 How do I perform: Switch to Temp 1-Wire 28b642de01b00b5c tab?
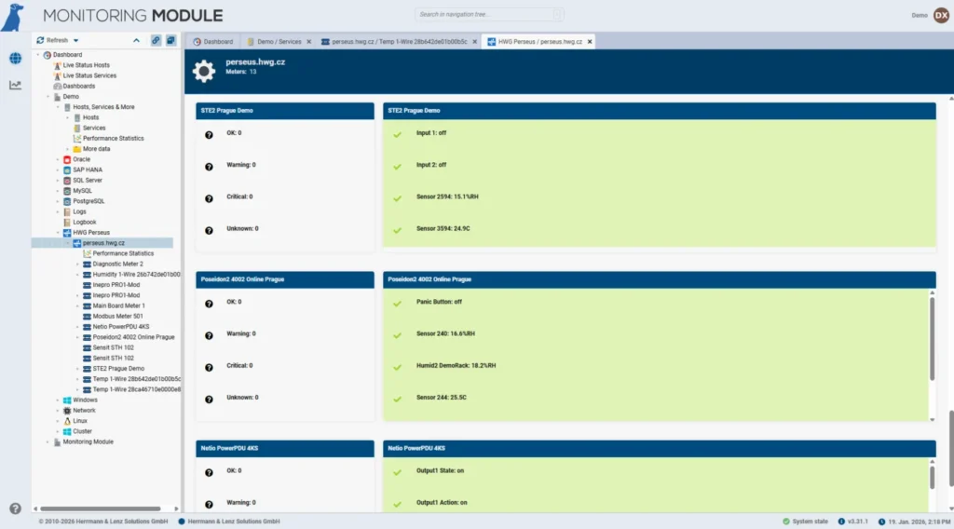pyautogui.click(x=394, y=41)
